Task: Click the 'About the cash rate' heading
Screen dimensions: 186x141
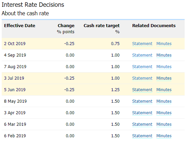Action: (25, 13)
